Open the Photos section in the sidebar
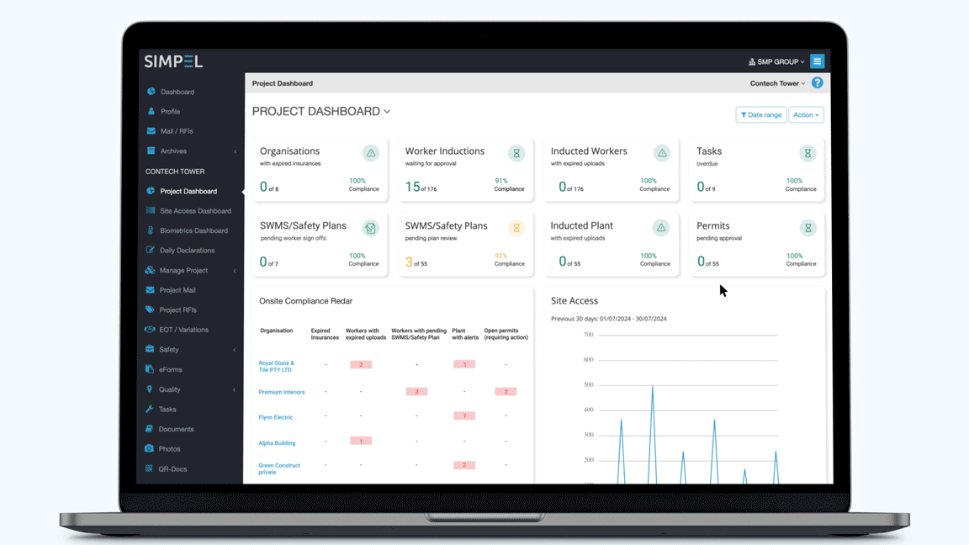This screenshot has width=969, height=545. (x=169, y=448)
